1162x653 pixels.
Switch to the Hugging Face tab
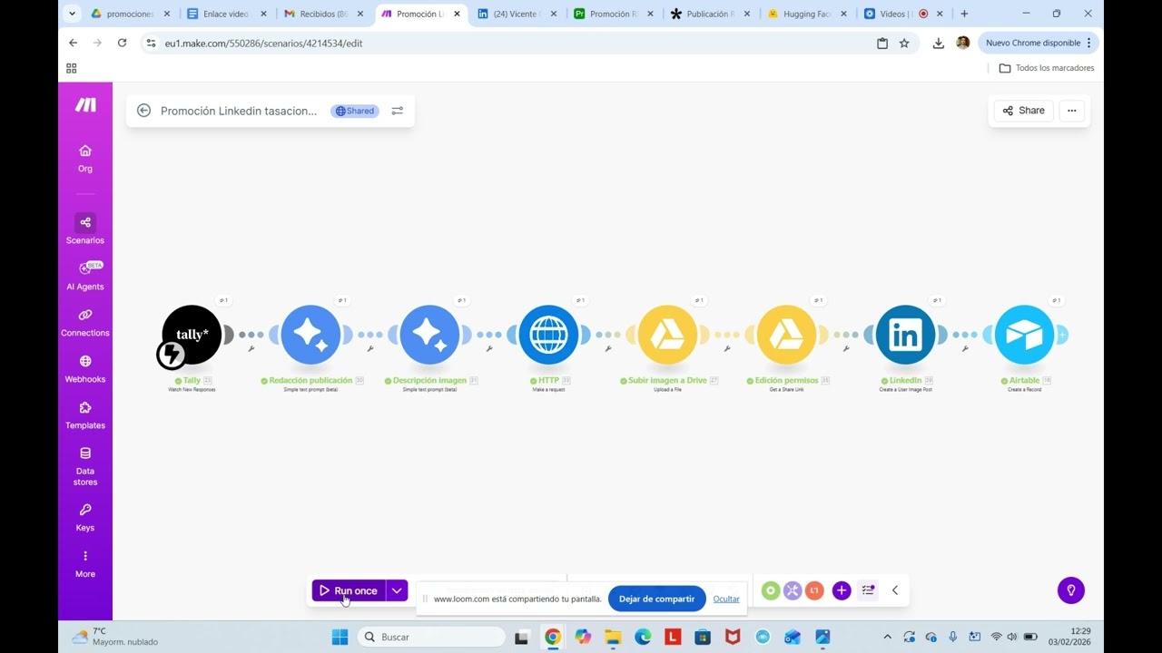click(x=807, y=14)
